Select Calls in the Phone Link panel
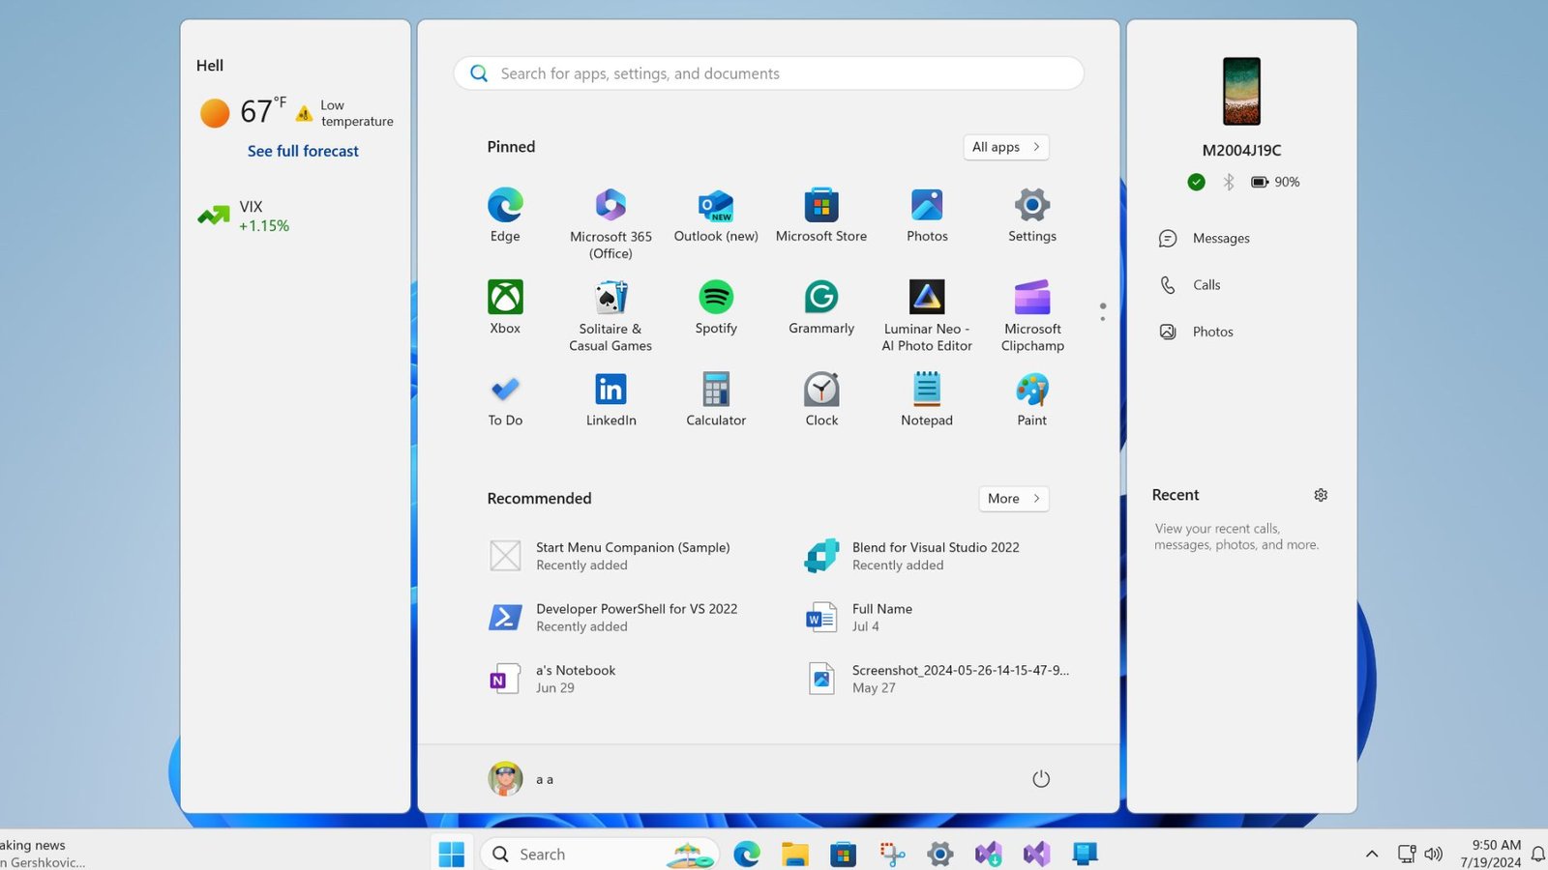The height and width of the screenshot is (870, 1548). tap(1206, 284)
